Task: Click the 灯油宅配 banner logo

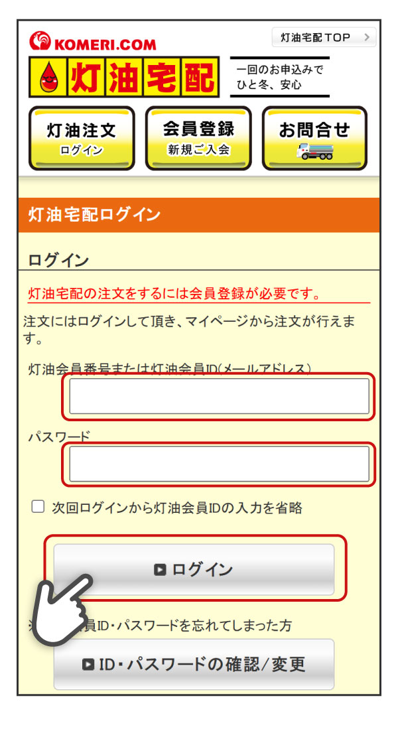Action: coord(123,77)
